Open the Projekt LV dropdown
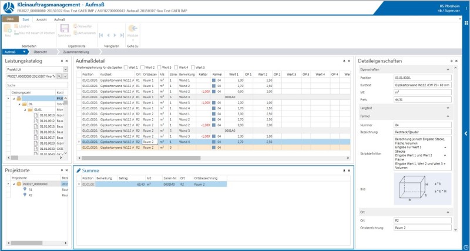The width and height of the screenshot is (470, 251). pyautogui.click(x=65, y=69)
